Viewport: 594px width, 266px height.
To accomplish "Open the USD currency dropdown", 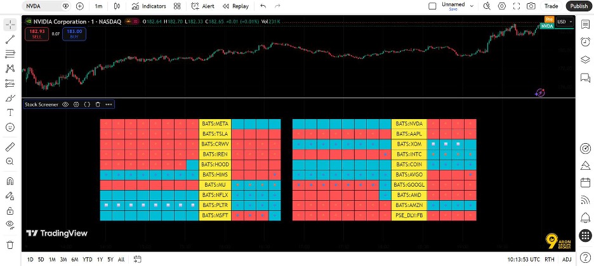I will [x=565, y=22].
